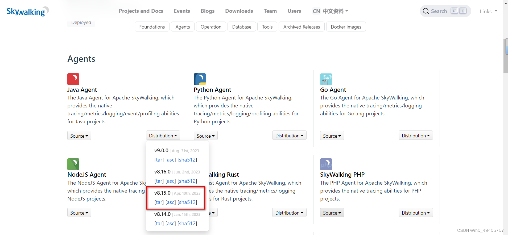This screenshot has height=235, width=508.
Task: Open Python Agent Distribution dropdown
Action: (289, 136)
